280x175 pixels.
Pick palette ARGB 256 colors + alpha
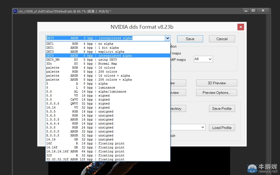point(108,80)
